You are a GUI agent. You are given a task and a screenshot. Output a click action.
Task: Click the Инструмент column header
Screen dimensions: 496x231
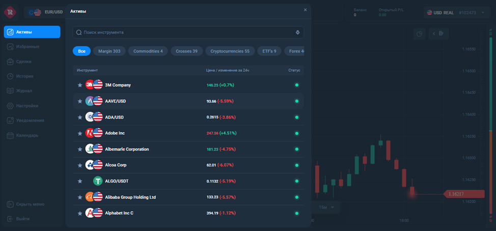(x=87, y=70)
